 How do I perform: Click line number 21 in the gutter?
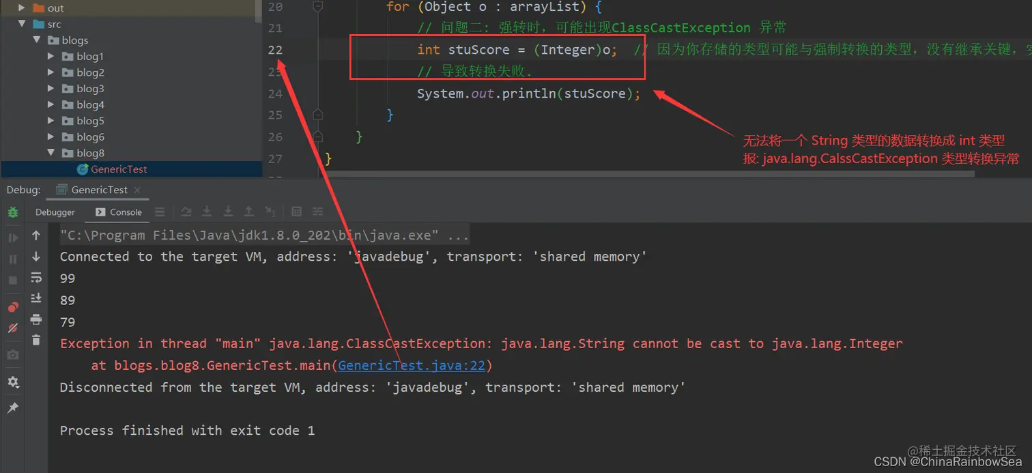275,28
